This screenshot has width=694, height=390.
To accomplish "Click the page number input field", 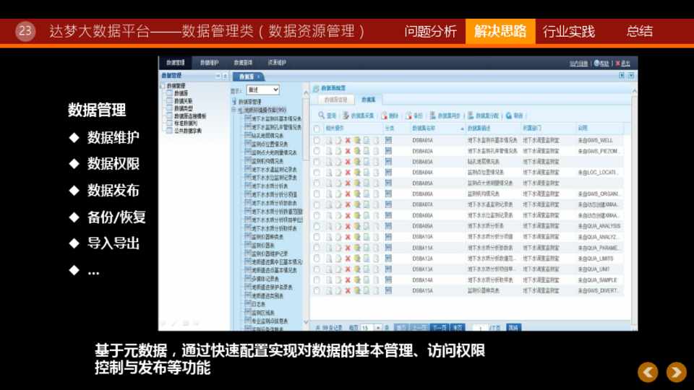I will coord(479,327).
